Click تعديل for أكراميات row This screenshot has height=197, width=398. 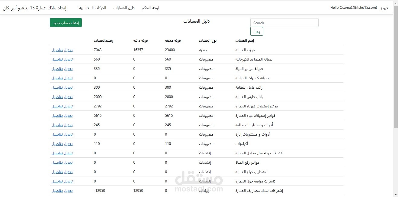tap(68, 144)
